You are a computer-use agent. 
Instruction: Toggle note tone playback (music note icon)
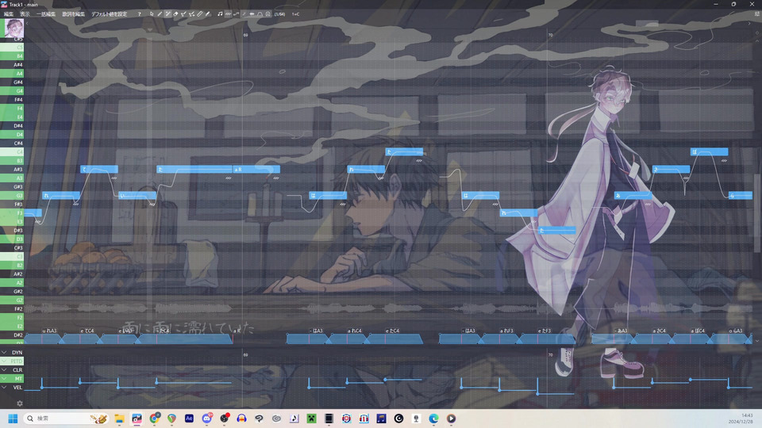(220, 14)
